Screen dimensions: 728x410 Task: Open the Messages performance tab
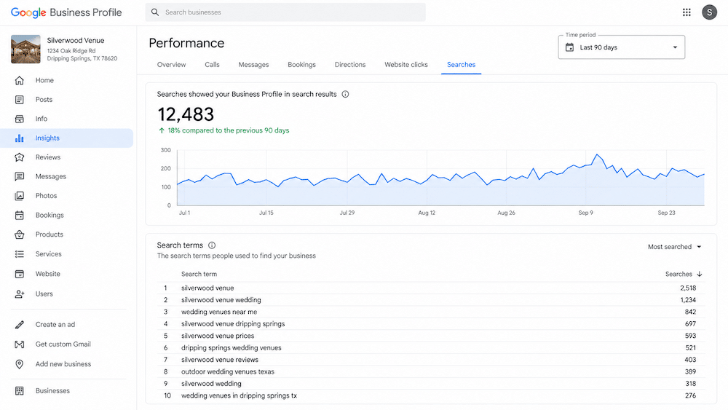253,65
